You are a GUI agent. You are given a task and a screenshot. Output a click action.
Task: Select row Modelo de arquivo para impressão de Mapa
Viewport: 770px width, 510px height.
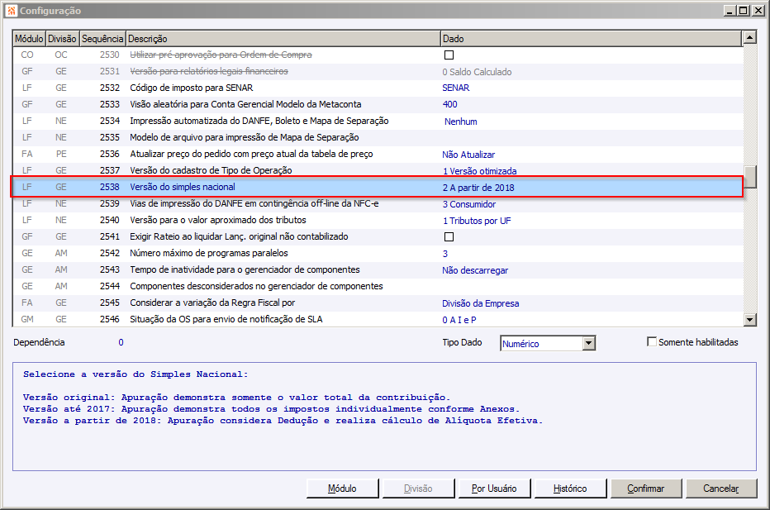click(378, 137)
